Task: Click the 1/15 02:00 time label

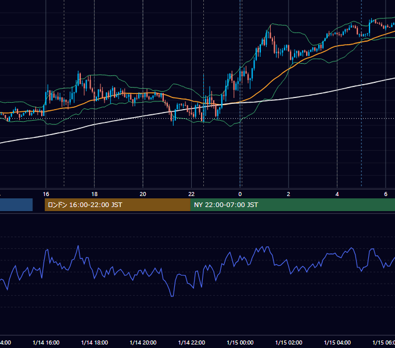Action: click(x=289, y=342)
